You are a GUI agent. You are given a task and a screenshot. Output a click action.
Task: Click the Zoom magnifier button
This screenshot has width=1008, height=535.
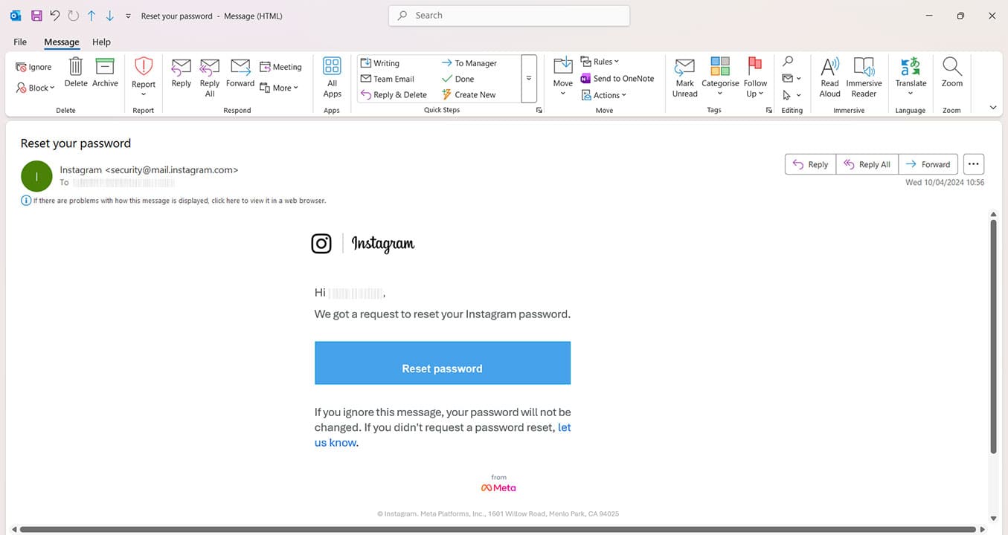(952, 73)
